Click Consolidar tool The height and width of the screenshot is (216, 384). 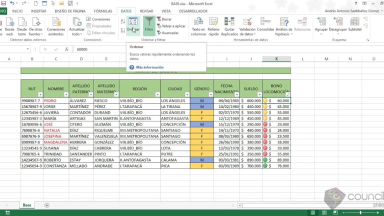(x=265, y=24)
